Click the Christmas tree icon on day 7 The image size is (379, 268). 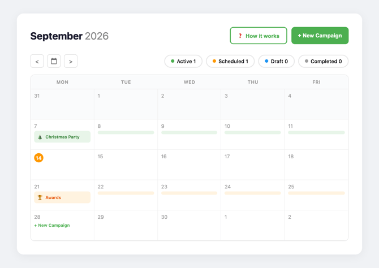click(x=40, y=137)
